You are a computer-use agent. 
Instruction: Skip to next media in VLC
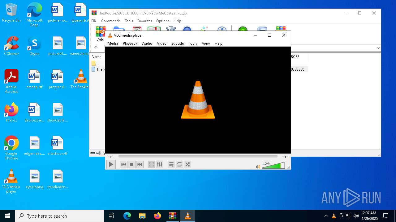(x=140, y=164)
